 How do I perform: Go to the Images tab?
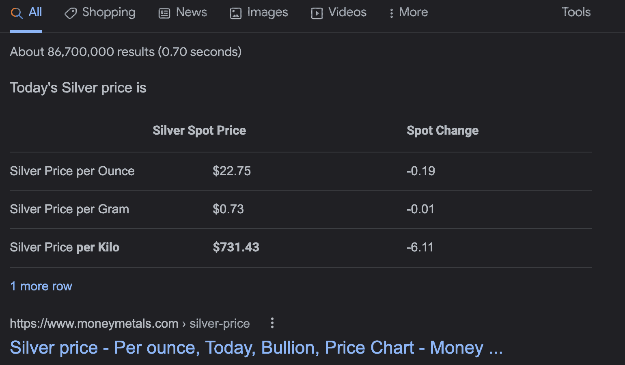click(267, 12)
